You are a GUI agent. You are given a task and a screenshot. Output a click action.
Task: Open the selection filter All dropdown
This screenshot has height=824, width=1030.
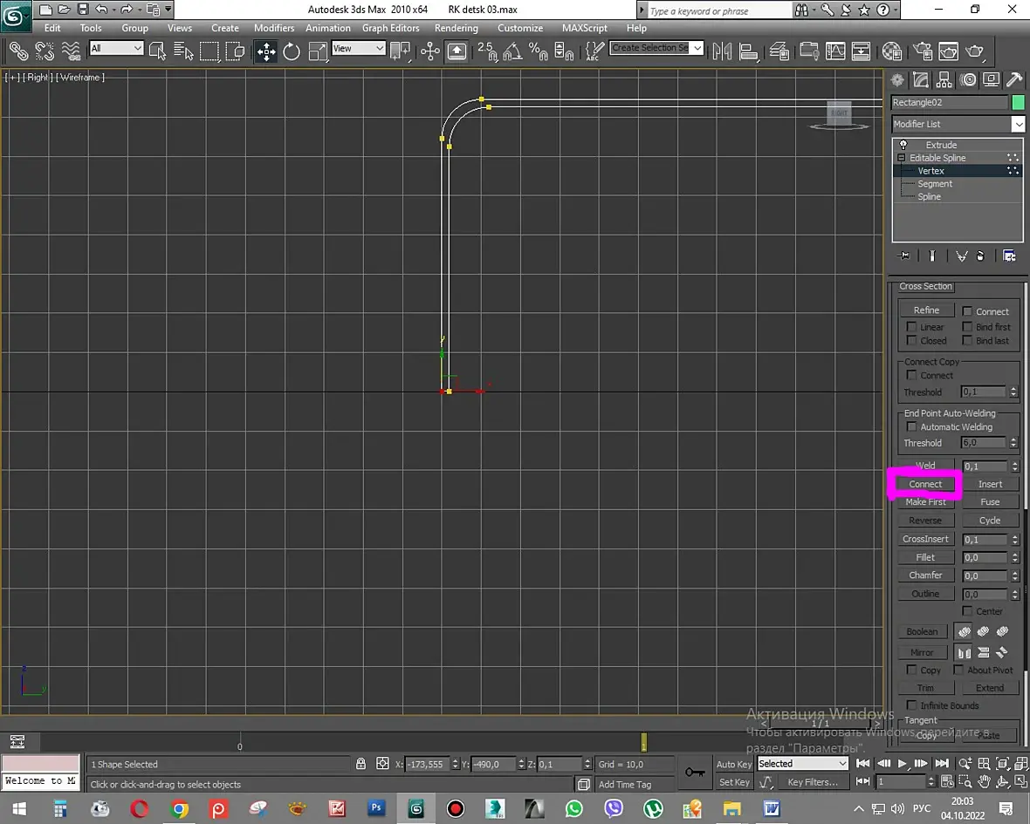point(117,49)
